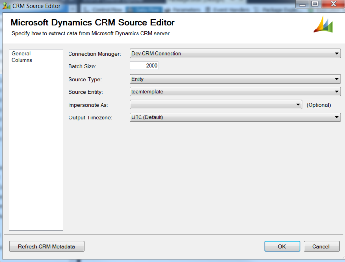
Task: Select the background Event Handlers tab
Action: click(x=225, y=9)
